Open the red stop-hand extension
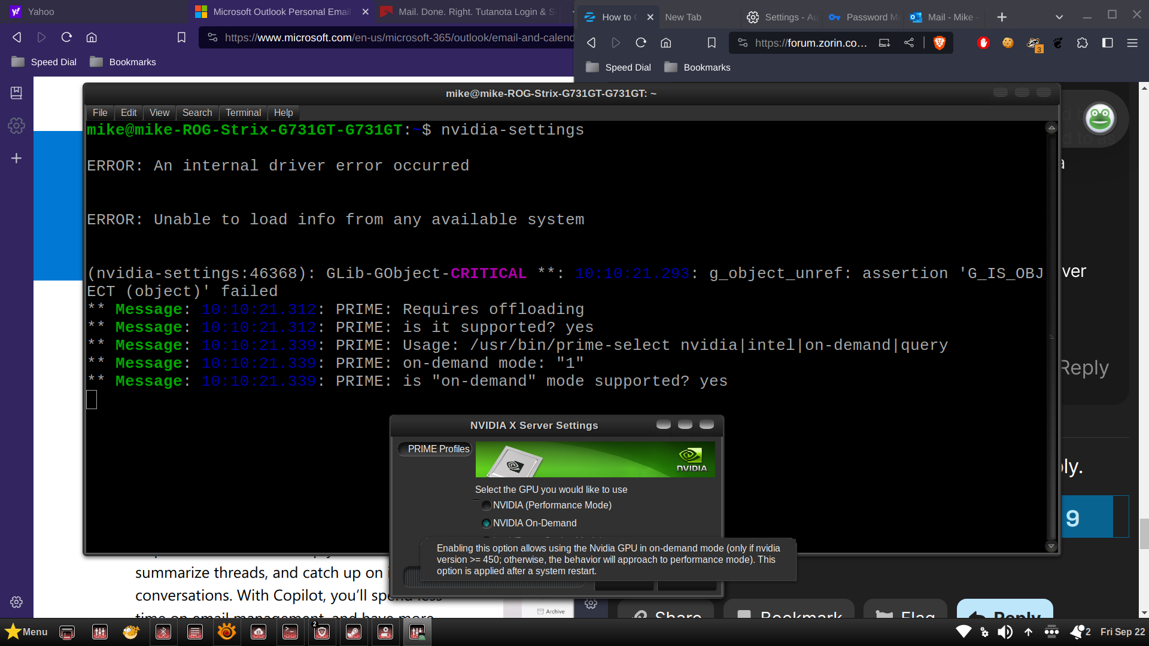The image size is (1149, 646). (983, 42)
